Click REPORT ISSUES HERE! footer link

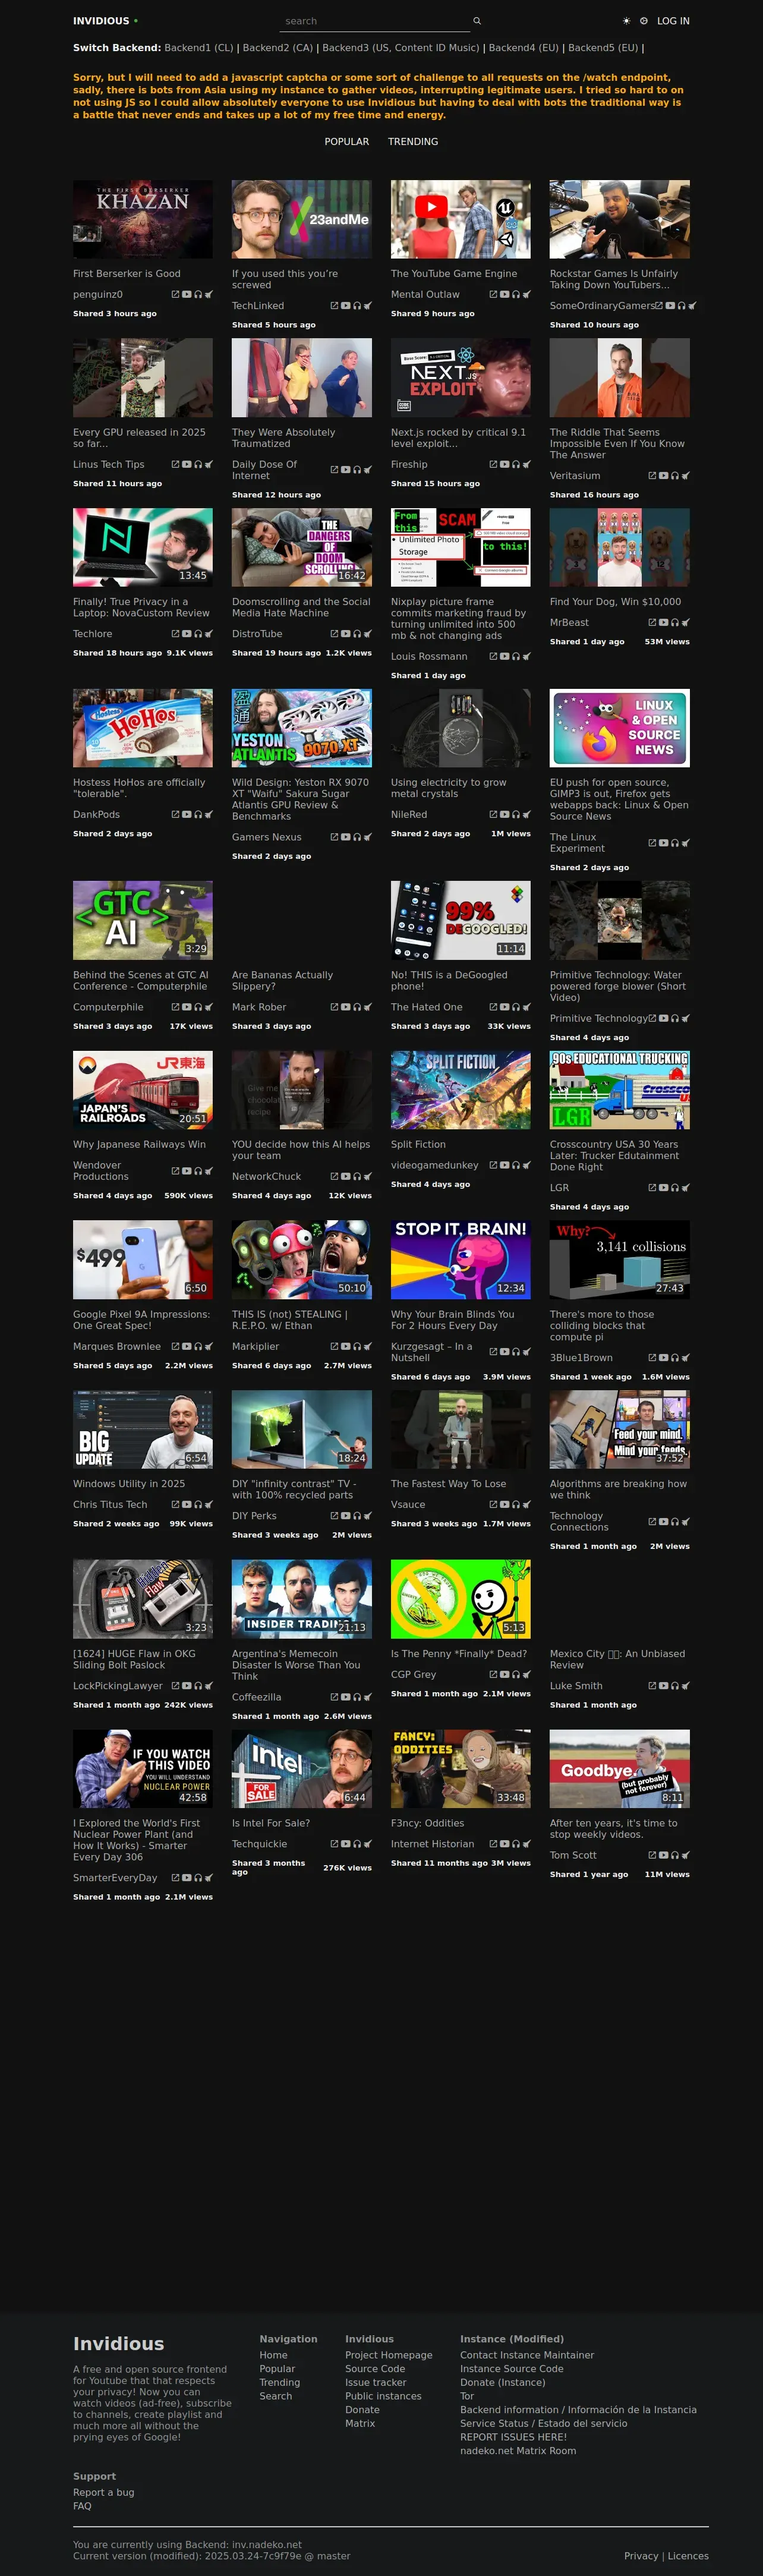[x=513, y=2437]
